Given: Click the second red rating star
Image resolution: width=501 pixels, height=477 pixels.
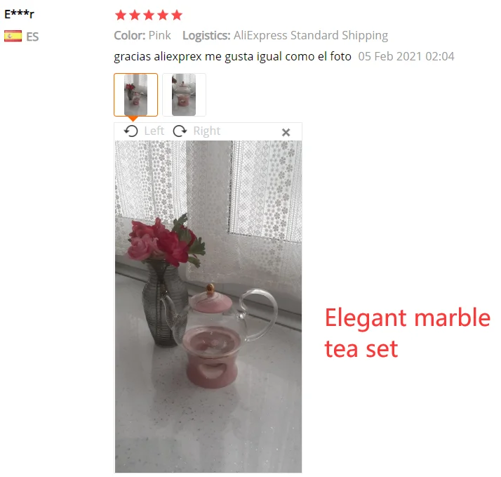Looking at the screenshot, I should [135, 15].
